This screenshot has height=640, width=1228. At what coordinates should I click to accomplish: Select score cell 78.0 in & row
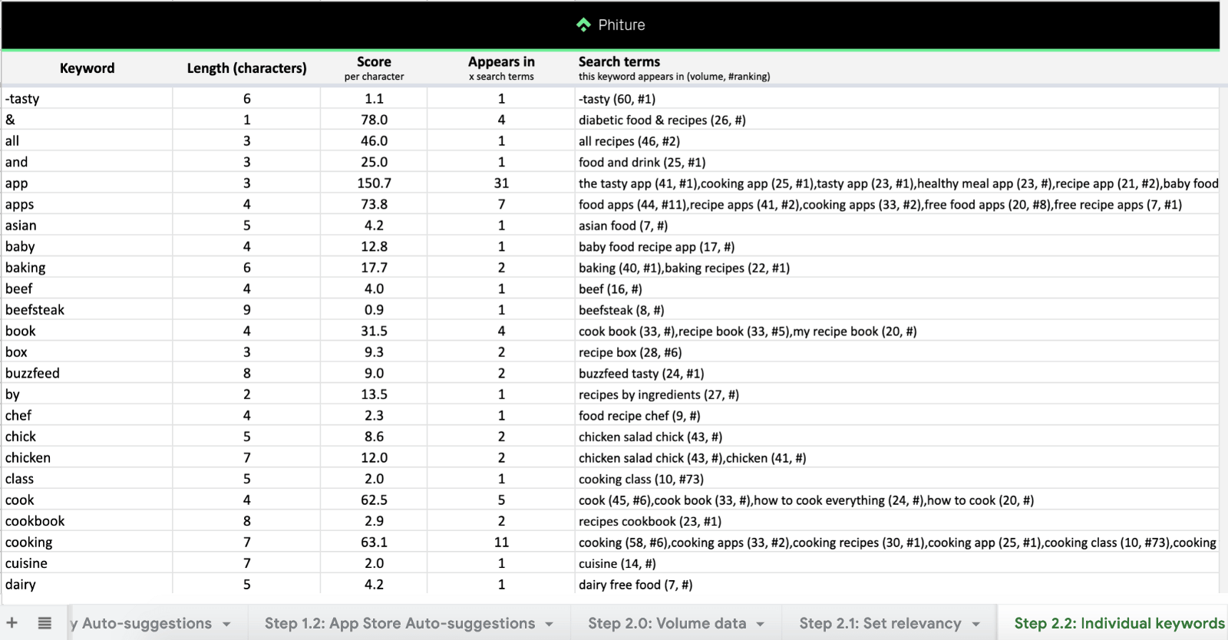374,120
